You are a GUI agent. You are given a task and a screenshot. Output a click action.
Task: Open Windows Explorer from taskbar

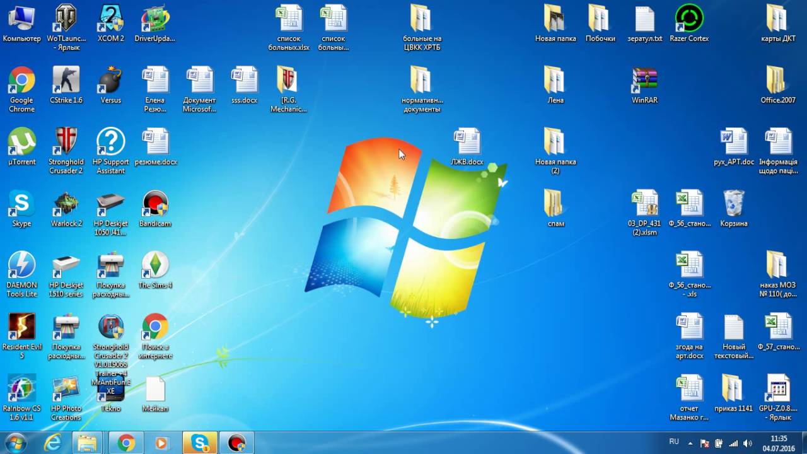(x=88, y=443)
